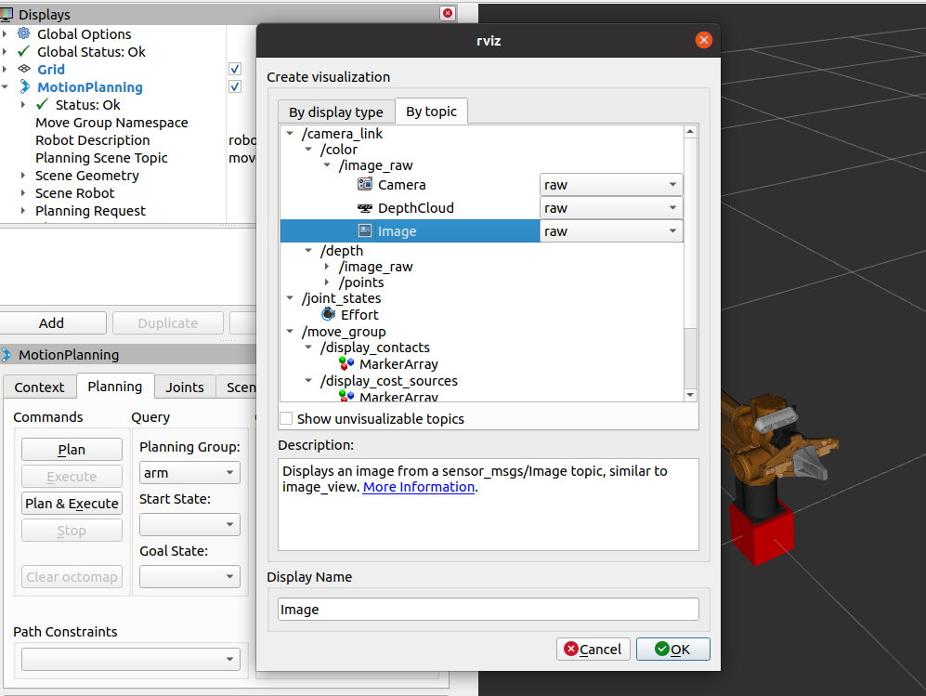
Task: Collapse the /joint_states tree node
Action: click(290, 298)
